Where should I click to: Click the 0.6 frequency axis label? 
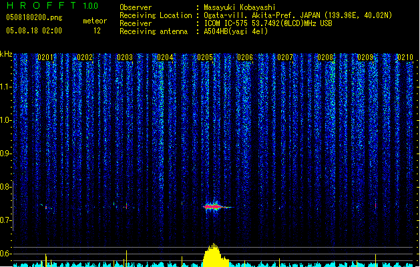[x=5, y=254]
